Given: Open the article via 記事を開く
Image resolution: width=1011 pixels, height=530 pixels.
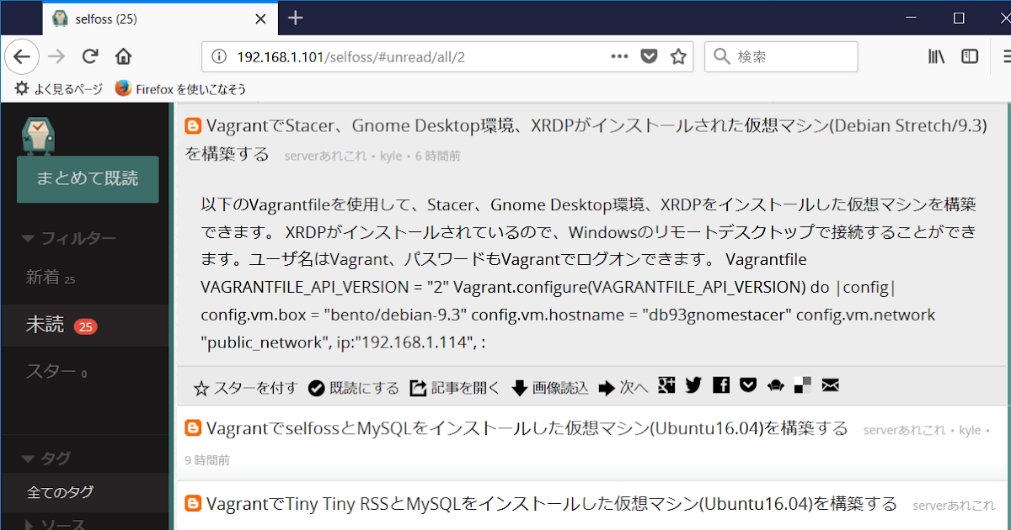Looking at the screenshot, I should coord(455,385).
